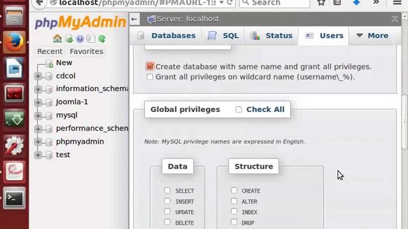The height and width of the screenshot is (229, 408).
Task: Enable the DELETE privilege checkbox
Action: (x=167, y=222)
